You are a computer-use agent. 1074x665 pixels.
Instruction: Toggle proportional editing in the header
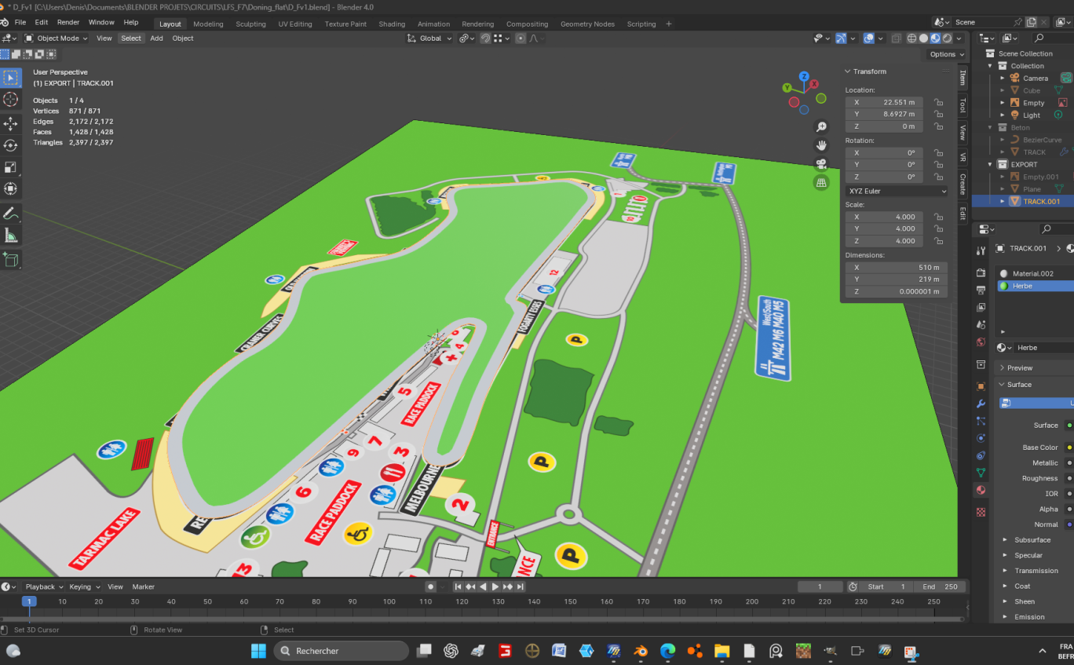click(520, 38)
